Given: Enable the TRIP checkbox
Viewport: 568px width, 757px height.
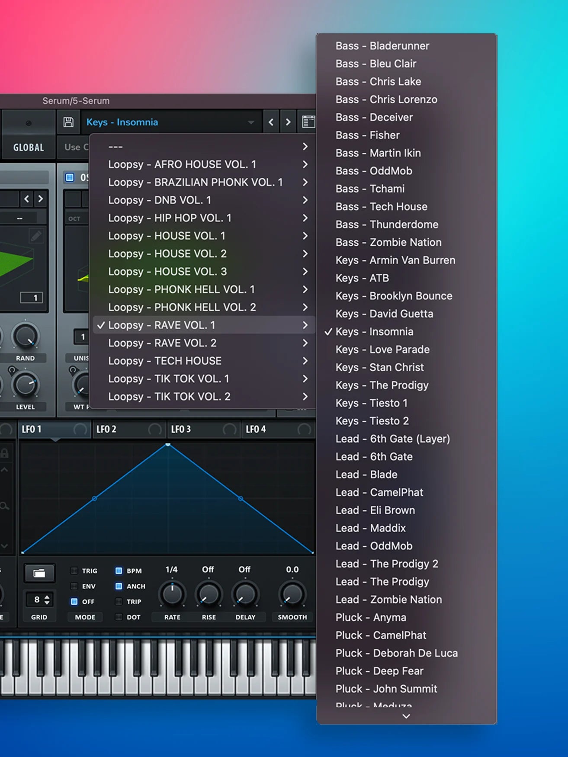Looking at the screenshot, I should 119,601.
